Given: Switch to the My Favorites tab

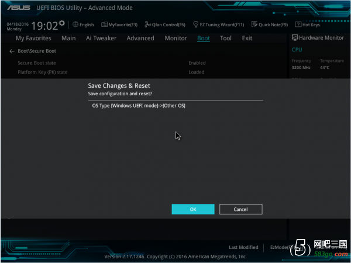Looking at the screenshot, I should coord(33,38).
